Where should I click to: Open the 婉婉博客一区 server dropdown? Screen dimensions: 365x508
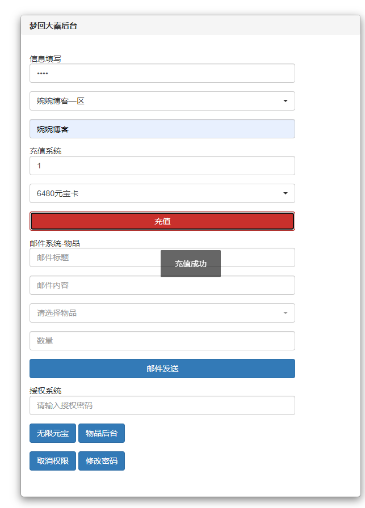[x=162, y=101]
